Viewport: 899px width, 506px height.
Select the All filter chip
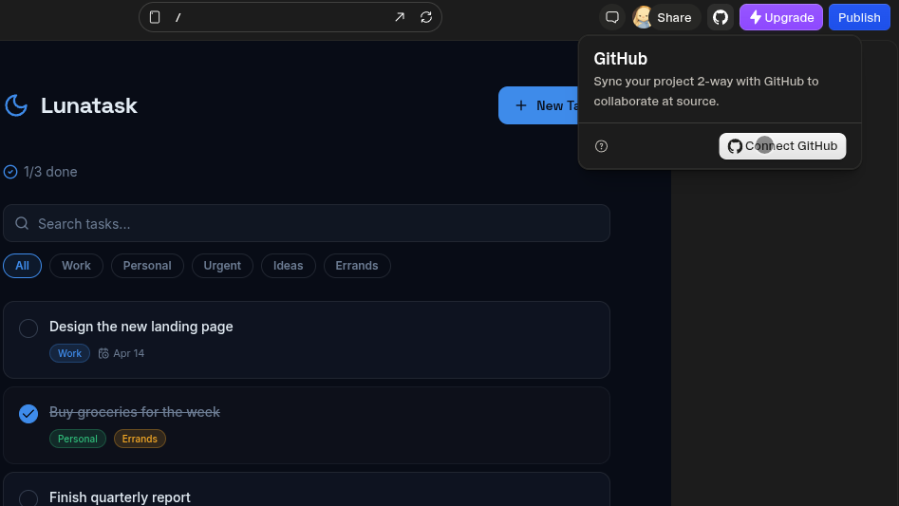(23, 266)
